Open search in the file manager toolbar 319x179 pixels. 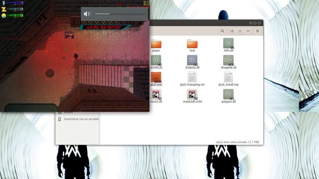coord(222,31)
